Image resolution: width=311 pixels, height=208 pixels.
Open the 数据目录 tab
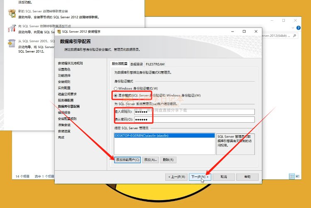(137, 64)
